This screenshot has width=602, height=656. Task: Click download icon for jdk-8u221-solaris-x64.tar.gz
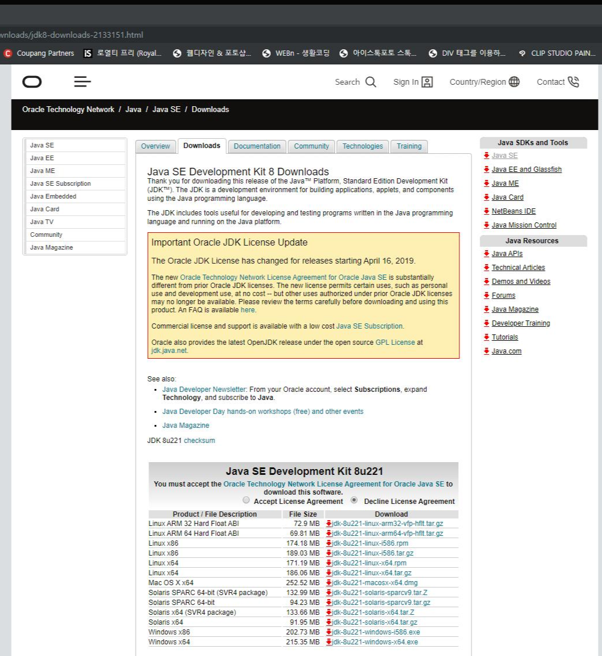(329, 622)
